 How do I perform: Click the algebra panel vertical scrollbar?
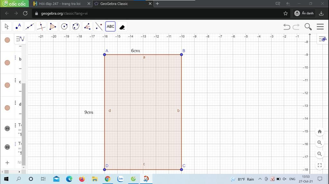point(24,124)
